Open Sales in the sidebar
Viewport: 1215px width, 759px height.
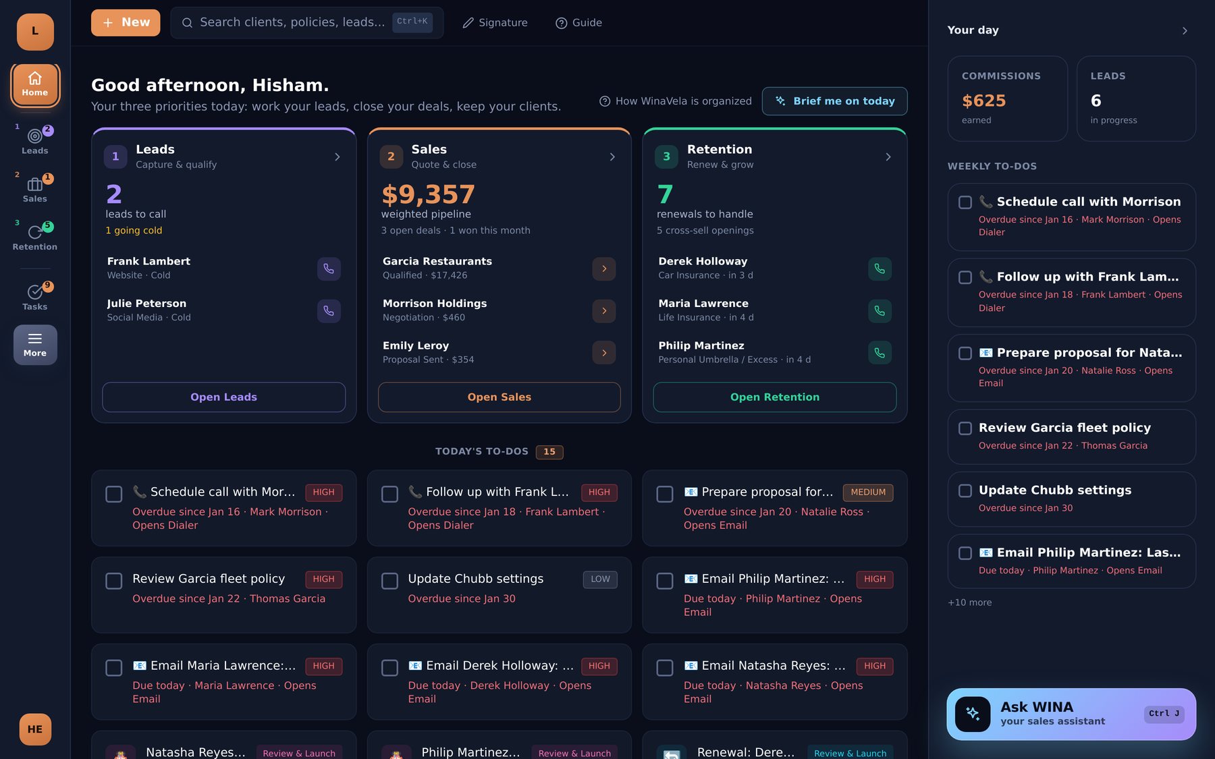pos(35,188)
